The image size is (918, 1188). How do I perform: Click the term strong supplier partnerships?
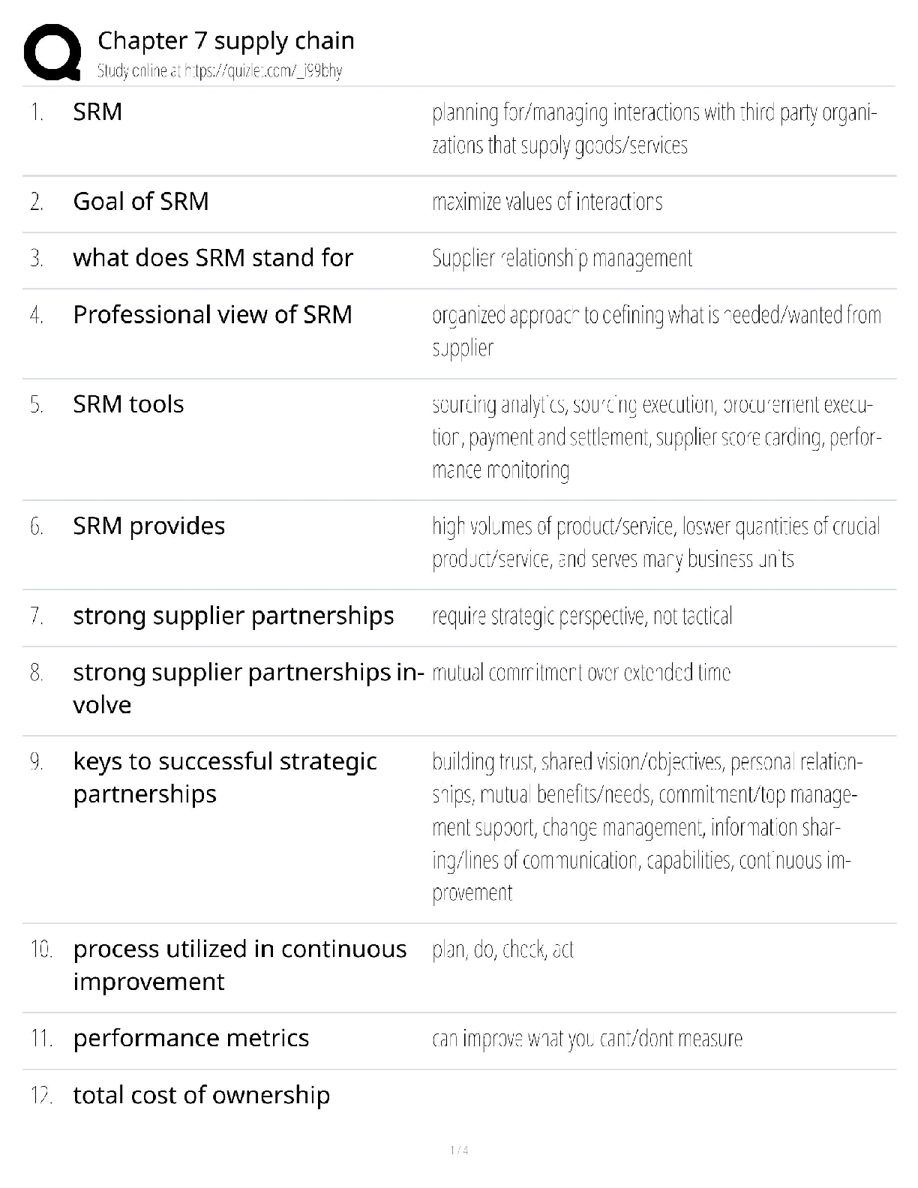pos(233,616)
